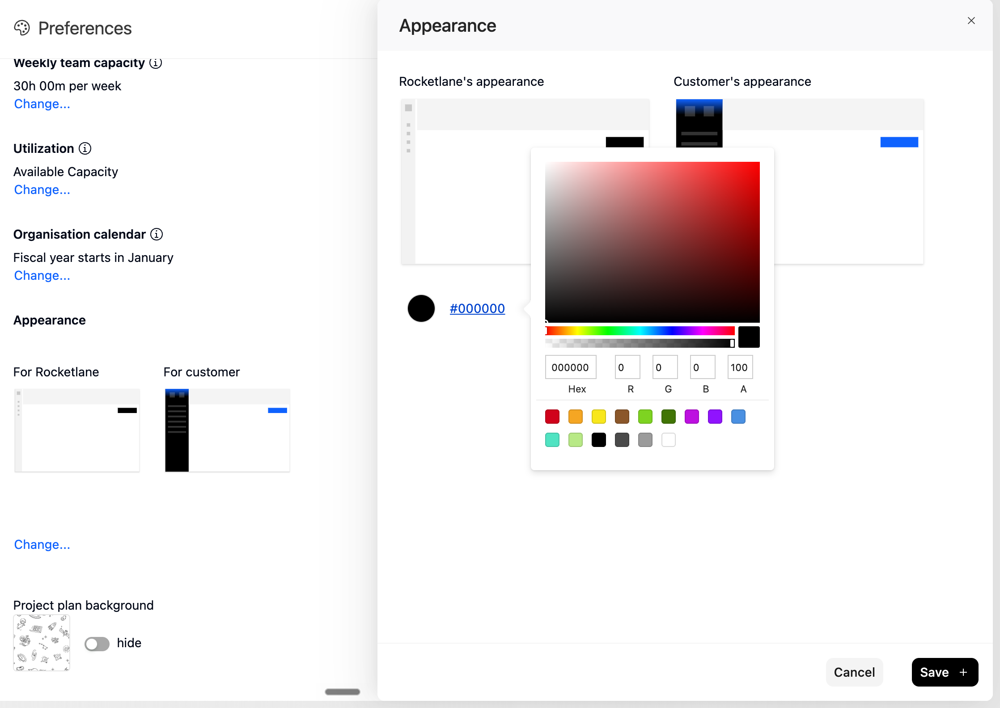The width and height of the screenshot is (1000, 708).
Task: Click the black circular color swatch
Action: pyautogui.click(x=421, y=308)
